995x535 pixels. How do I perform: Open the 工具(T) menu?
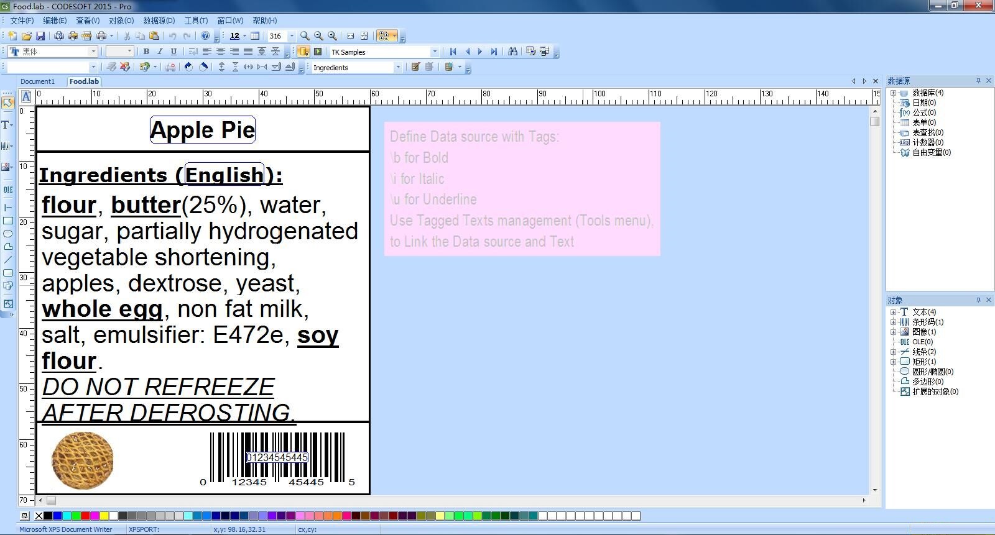pos(196,21)
